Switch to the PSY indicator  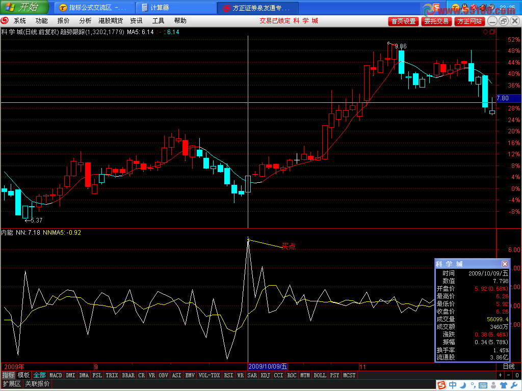[x=334, y=375]
